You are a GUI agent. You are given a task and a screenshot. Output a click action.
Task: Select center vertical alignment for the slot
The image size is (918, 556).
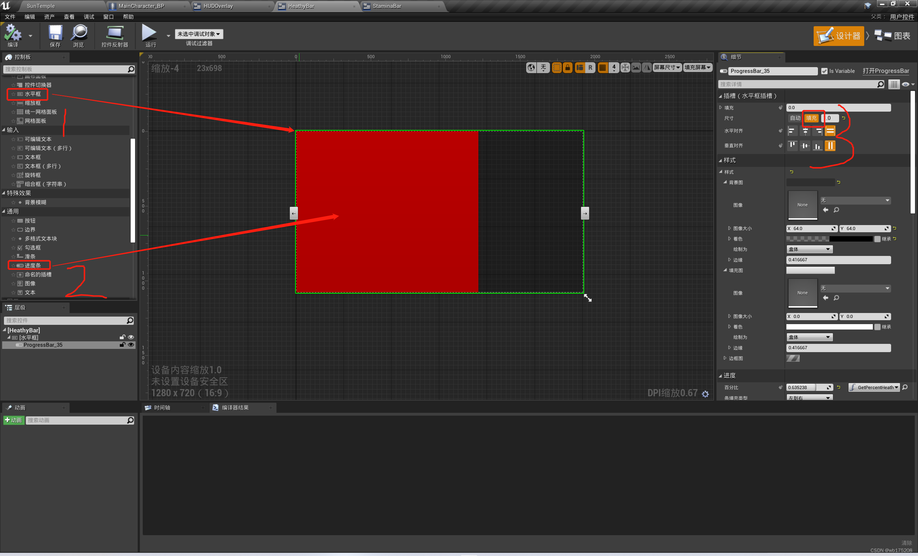[805, 145]
